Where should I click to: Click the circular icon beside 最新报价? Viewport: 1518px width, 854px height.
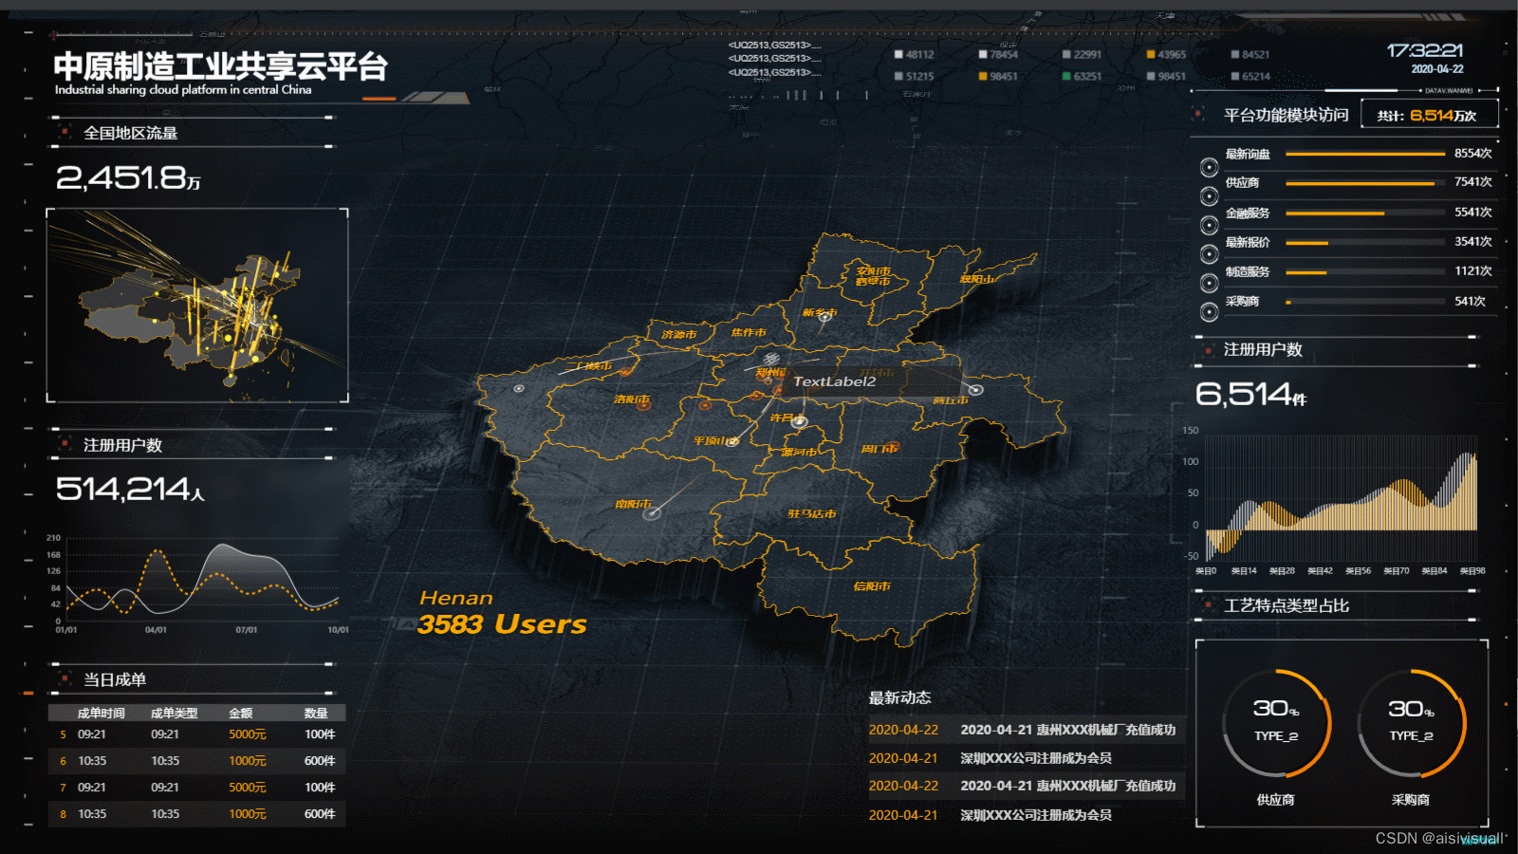(x=1209, y=254)
